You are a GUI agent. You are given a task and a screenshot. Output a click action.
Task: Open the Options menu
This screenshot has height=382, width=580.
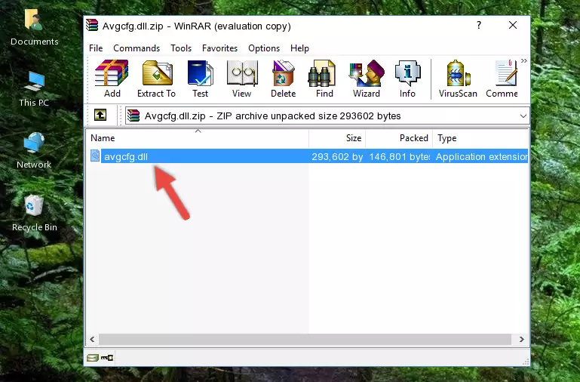pos(264,48)
